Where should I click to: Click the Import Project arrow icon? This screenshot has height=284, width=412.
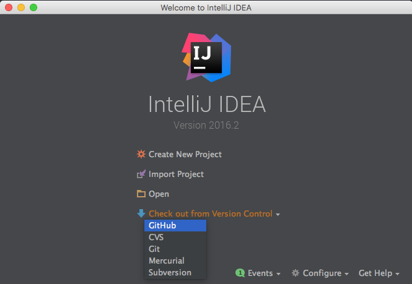(x=141, y=174)
